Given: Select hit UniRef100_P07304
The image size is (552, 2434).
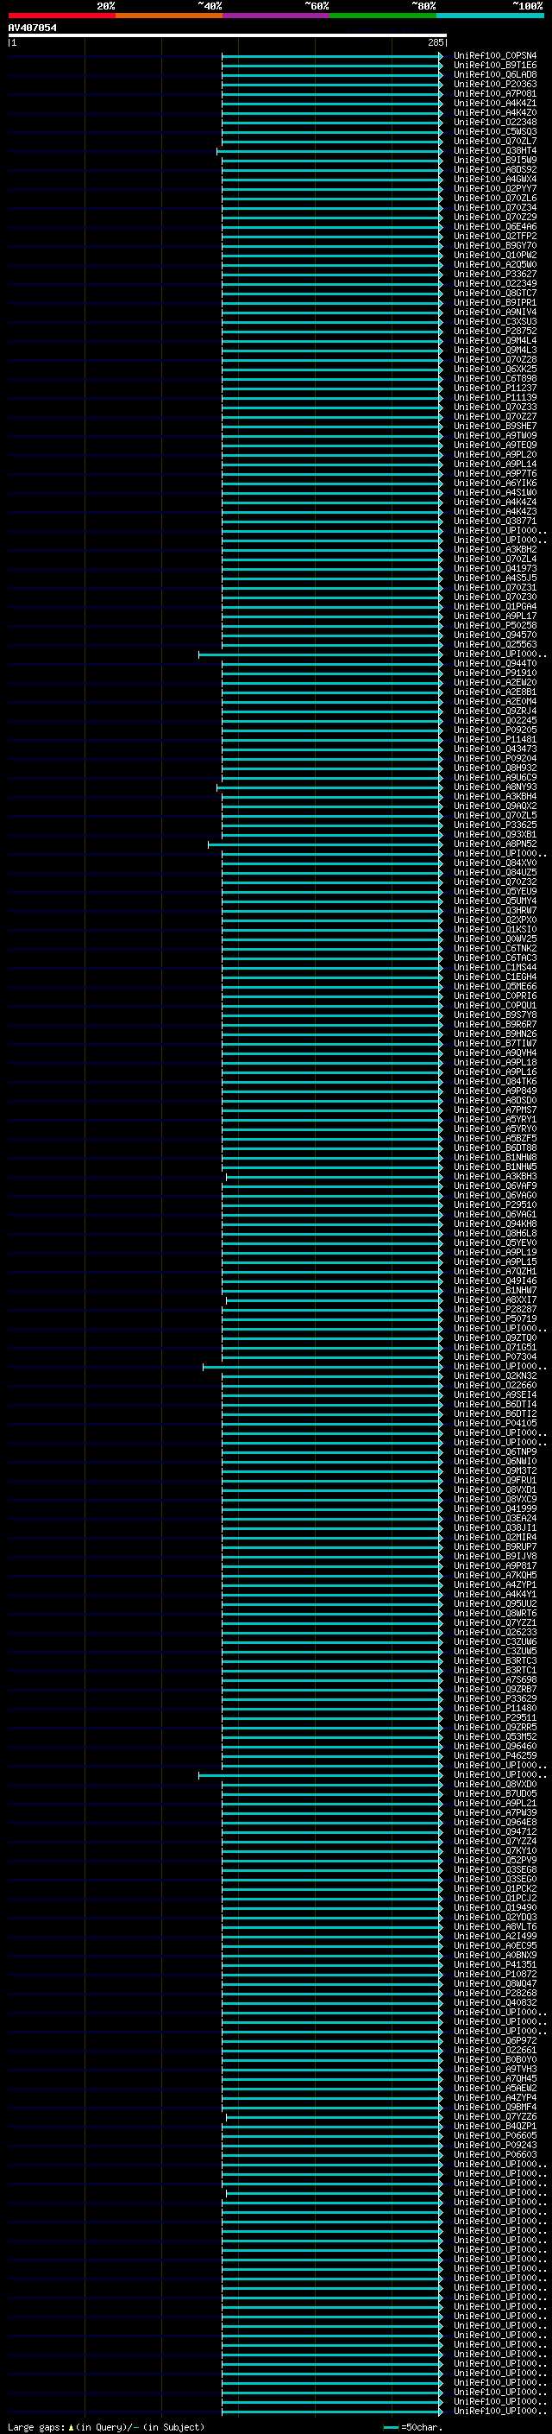Looking at the screenshot, I should pyautogui.click(x=495, y=1356).
